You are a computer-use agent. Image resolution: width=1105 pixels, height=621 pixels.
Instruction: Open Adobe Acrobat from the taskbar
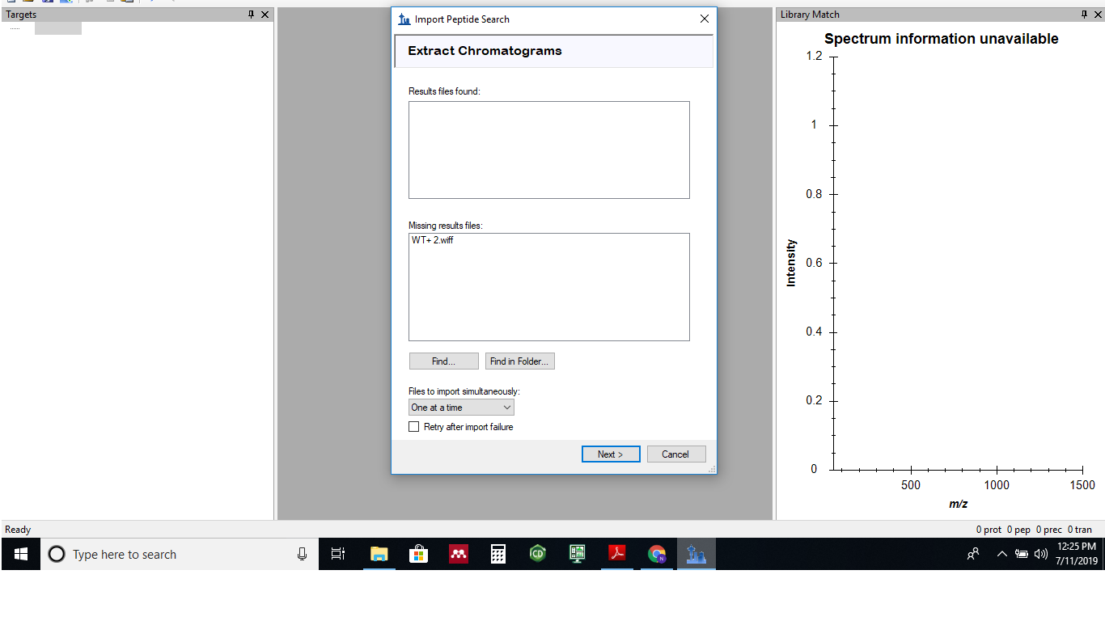tap(617, 554)
